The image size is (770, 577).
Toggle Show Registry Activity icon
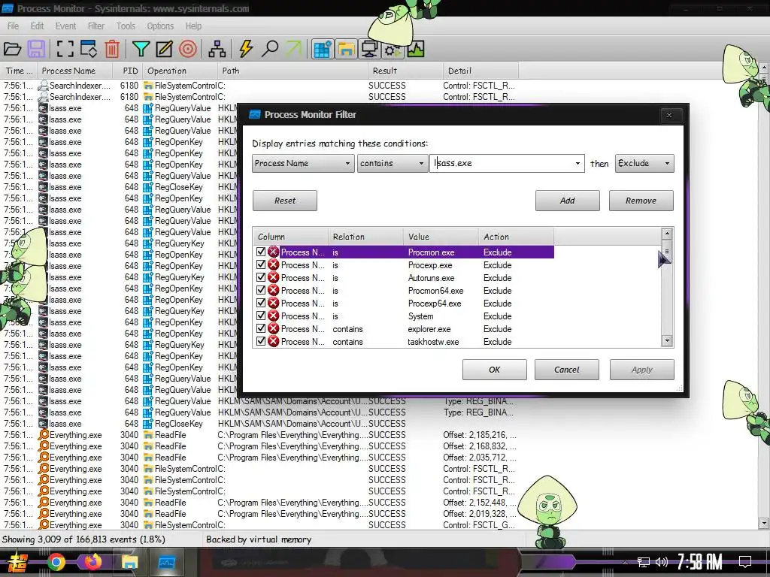[323, 49]
